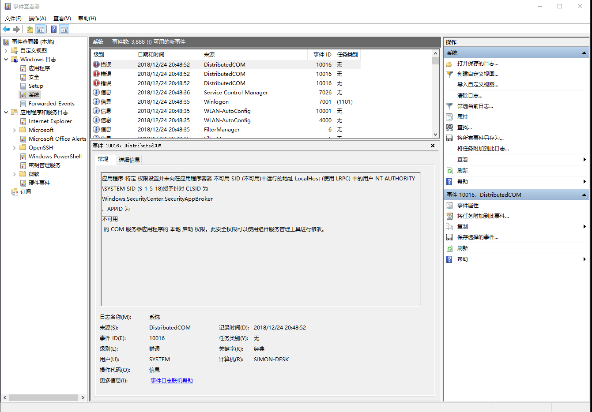Click the 查找 binoculars icon
Viewport: 592px width, 412px height.
click(x=449, y=127)
